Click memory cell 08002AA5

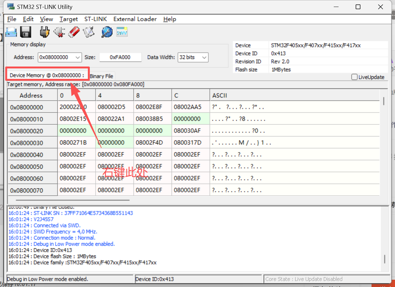(191, 107)
